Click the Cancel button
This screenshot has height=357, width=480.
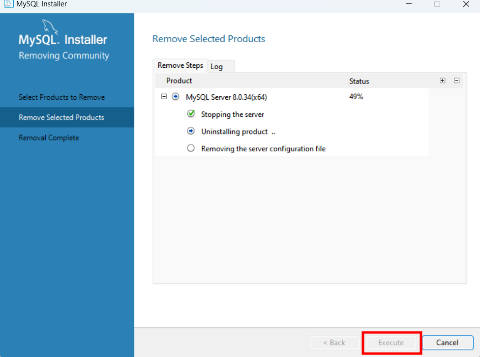(x=448, y=343)
